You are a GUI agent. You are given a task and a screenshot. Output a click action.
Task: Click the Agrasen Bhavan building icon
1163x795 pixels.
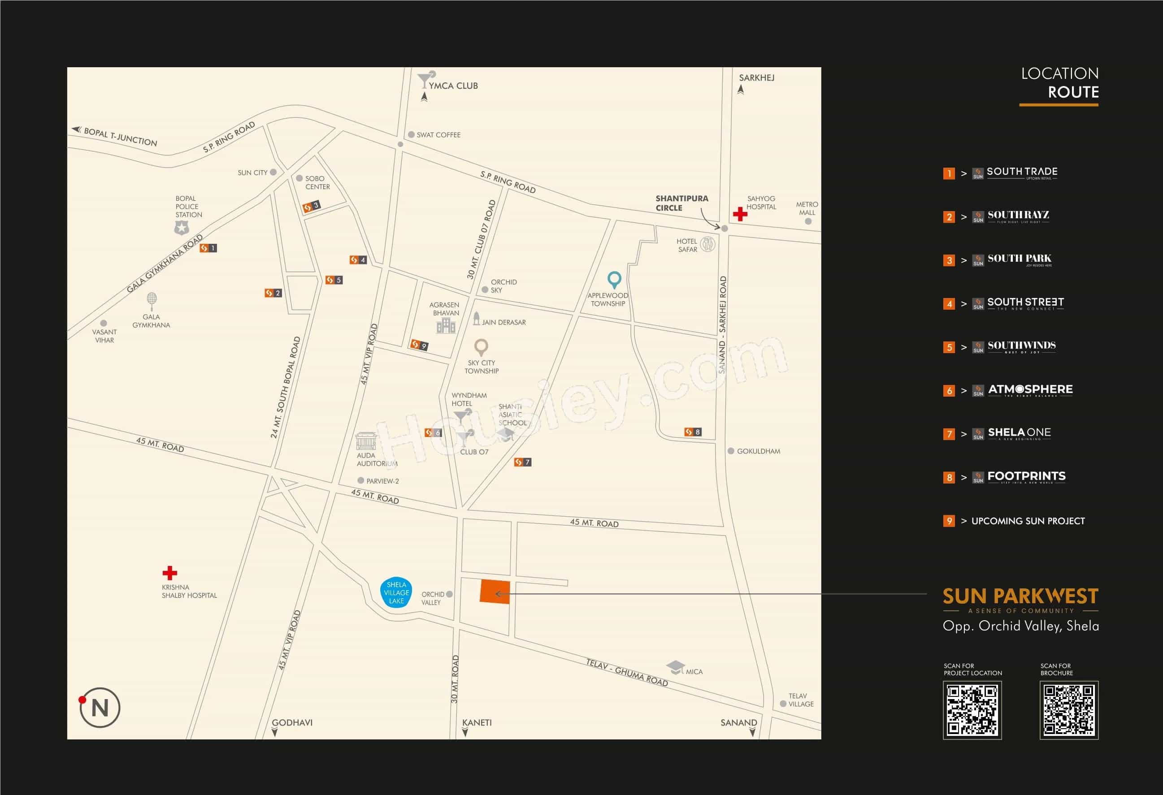pyautogui.click(x=445, y=327)
